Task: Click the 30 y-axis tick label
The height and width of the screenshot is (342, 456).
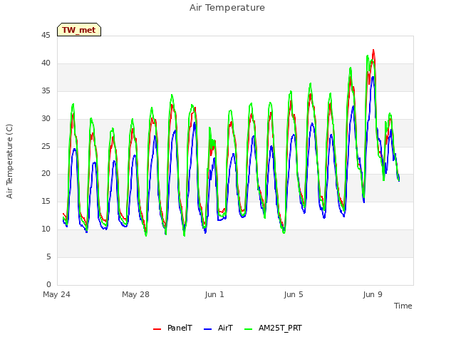Action: tap(46, 119)
